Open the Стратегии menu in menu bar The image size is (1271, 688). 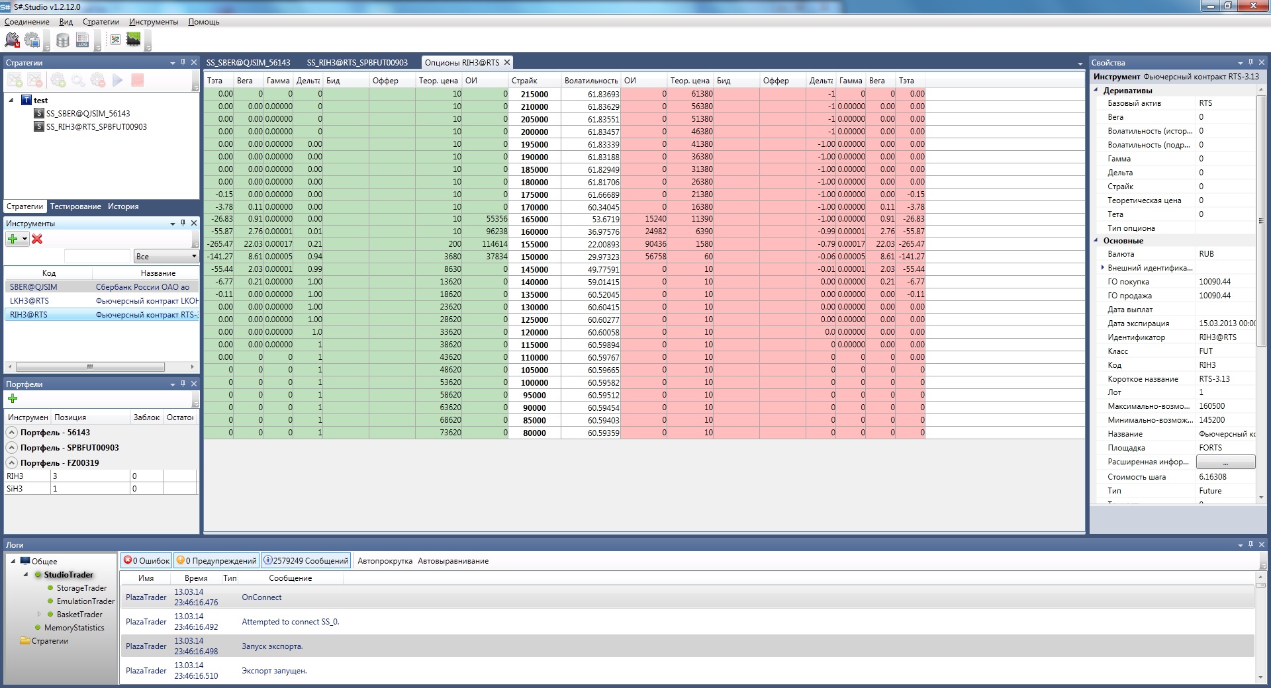[x=101, y=22]
